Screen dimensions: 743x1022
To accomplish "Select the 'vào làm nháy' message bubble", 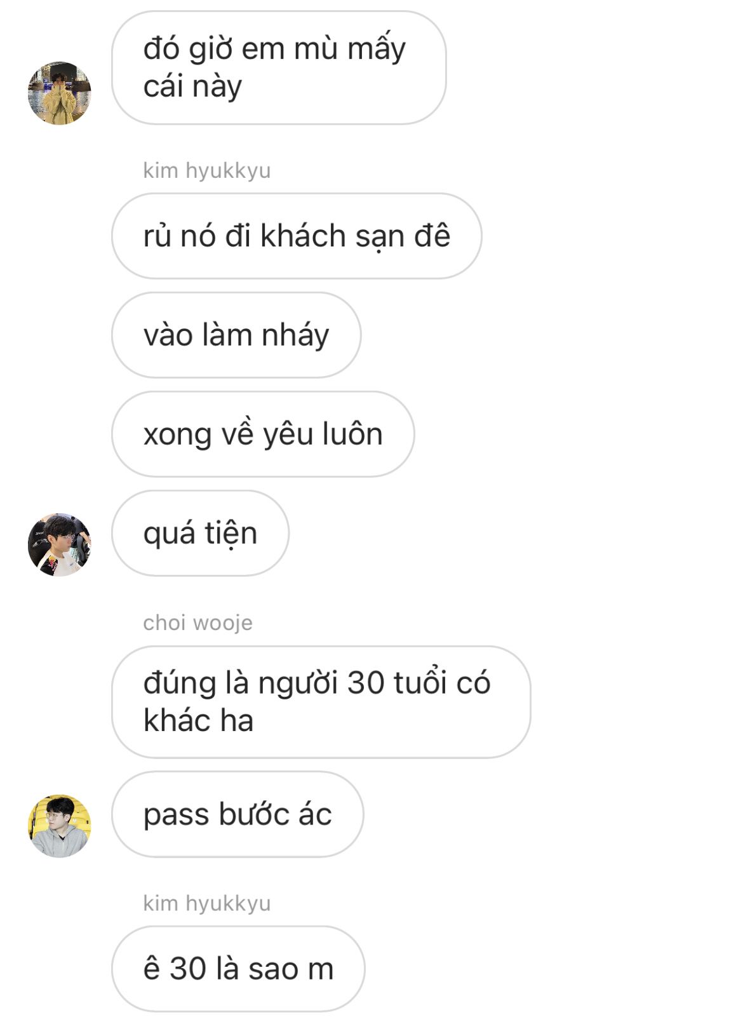I will click(236, 335).
